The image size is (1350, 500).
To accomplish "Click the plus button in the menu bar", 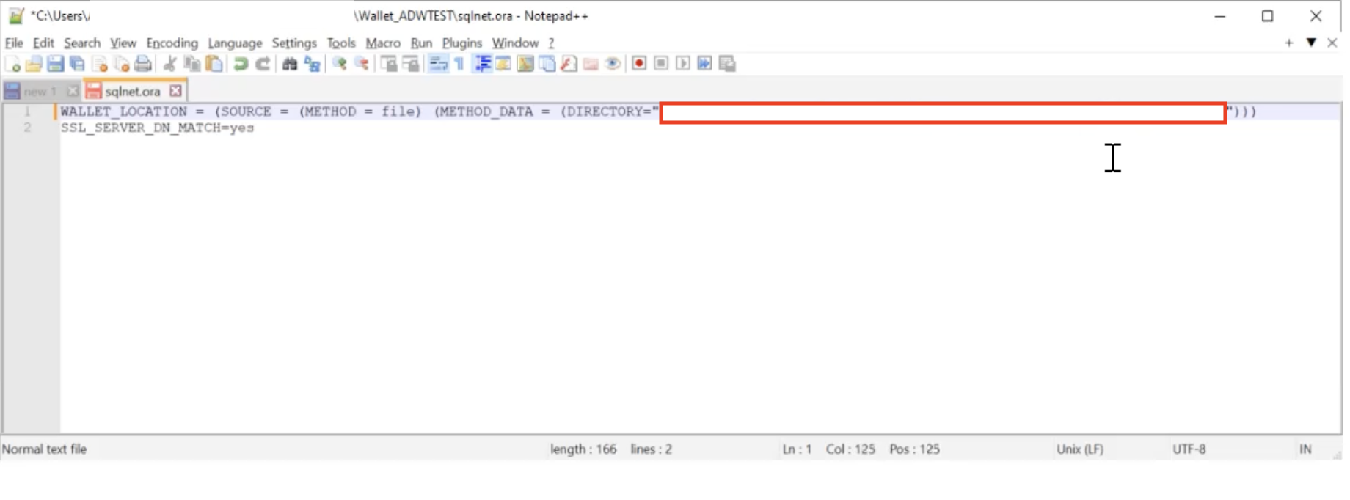I will [x=1289, y=43].
